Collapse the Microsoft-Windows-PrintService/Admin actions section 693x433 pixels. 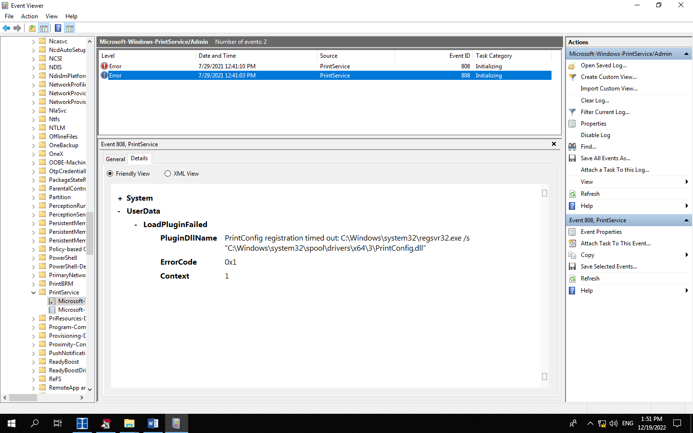click(686, 54)
